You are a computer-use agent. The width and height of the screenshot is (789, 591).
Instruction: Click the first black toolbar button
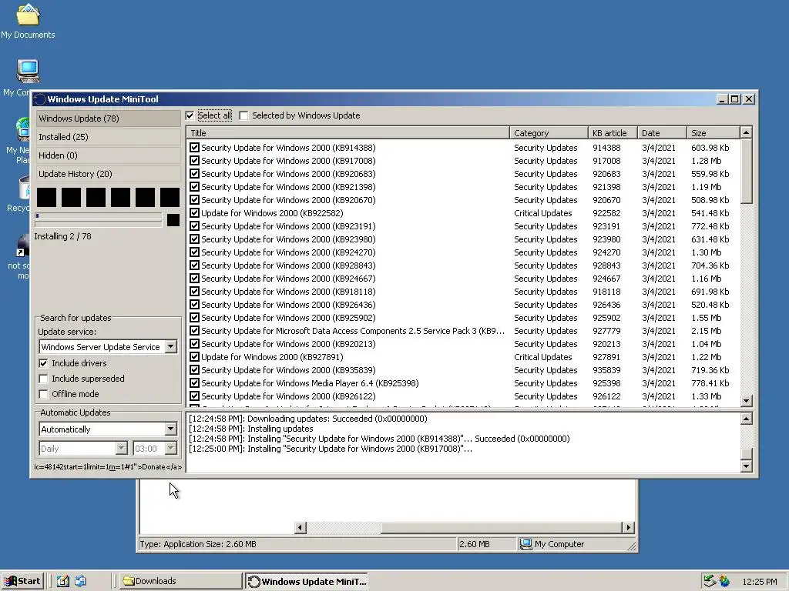pos(46,197)
